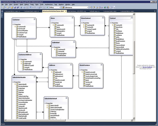Click the vertical scrollbar down arrow
The image size is (158, 126).
(134, 118)
